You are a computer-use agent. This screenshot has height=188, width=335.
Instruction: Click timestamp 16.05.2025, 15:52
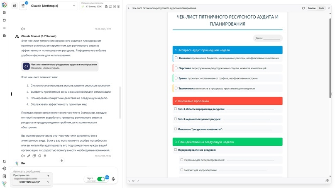click(x=103, y=156)
